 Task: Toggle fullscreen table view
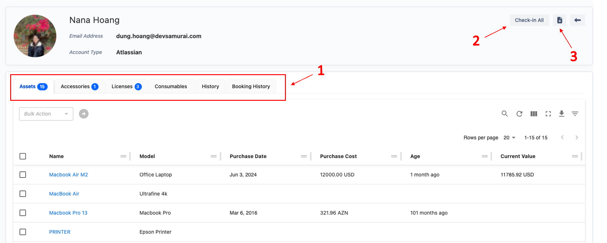coord(548,114)
